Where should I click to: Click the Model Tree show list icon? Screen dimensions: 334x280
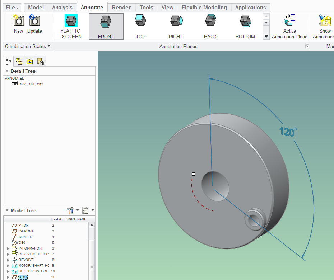tap(85, 210)
